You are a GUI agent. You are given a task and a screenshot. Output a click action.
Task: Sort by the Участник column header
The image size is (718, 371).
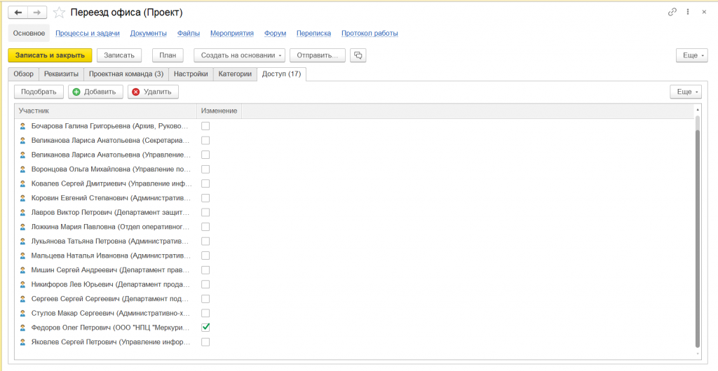click(x=106, y=111)
